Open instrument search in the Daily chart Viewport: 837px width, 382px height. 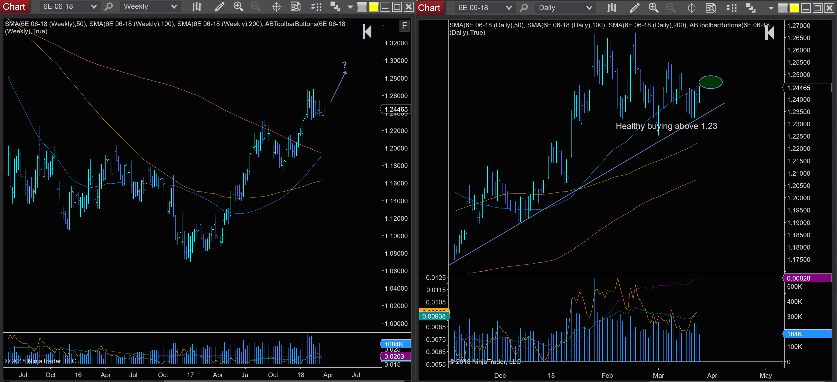point(524,8)
